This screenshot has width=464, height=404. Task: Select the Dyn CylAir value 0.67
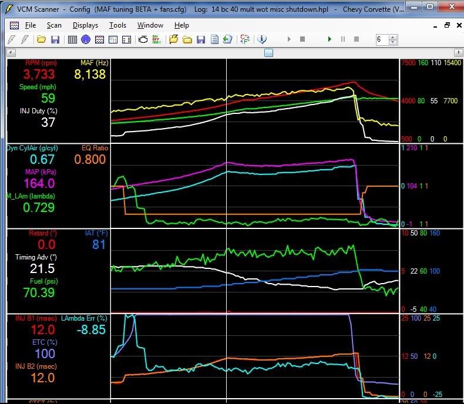[42, 159]
